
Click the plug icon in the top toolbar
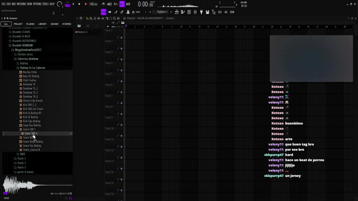(201, 12)
